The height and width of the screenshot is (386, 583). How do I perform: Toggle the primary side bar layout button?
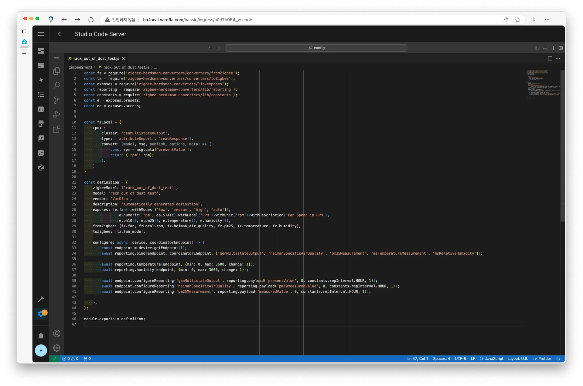click(537, 48)
